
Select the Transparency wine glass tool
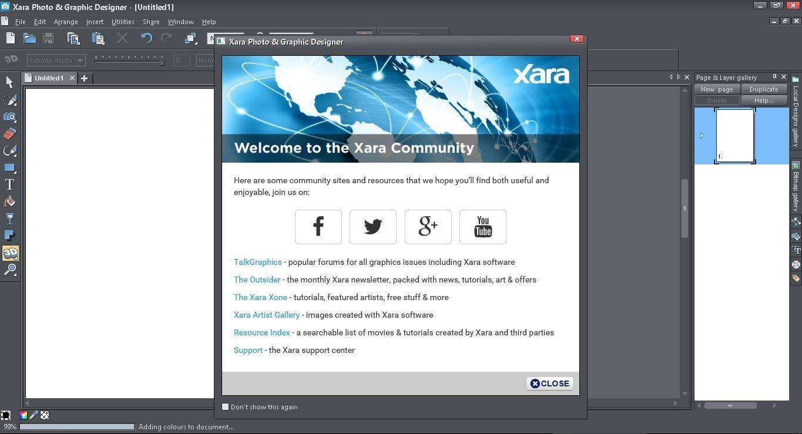click(9, 219)
